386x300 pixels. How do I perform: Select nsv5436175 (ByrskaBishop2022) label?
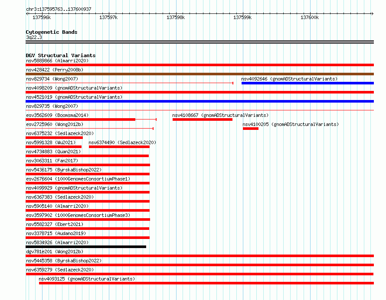pyautogui.click(x=64, y=170)
